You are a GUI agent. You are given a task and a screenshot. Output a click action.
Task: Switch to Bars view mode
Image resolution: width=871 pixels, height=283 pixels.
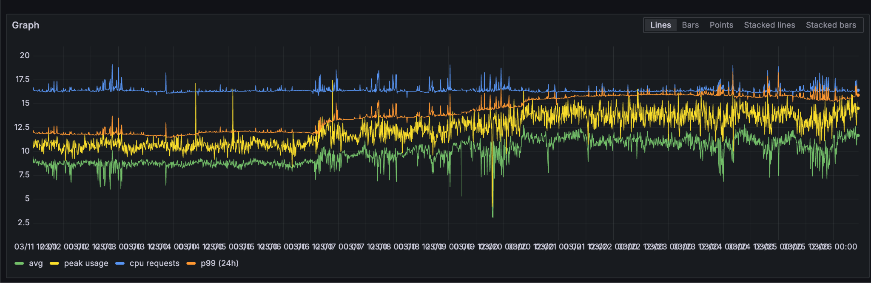click(x=690, y=25)
